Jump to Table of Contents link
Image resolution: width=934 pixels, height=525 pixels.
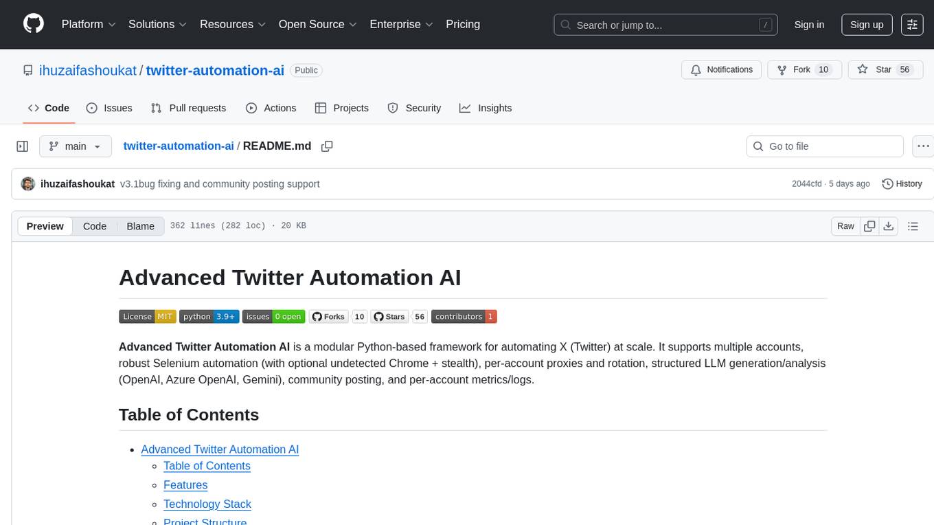coord(207,466)
